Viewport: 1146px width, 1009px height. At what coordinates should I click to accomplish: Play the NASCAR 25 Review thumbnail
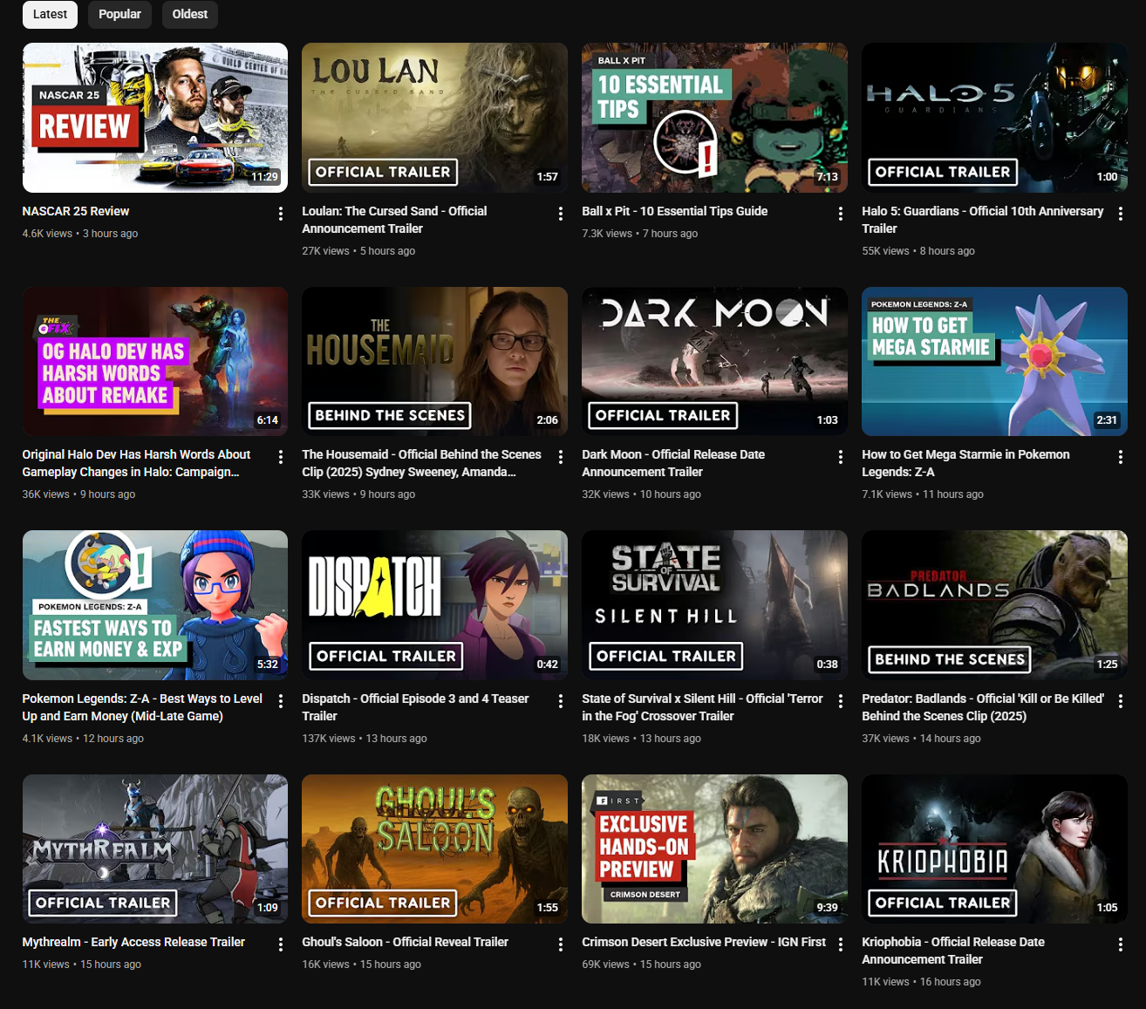click(x=155, y=118)
